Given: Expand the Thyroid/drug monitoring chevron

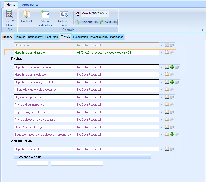Looking at the screenshot, I should tap(162, 104).
